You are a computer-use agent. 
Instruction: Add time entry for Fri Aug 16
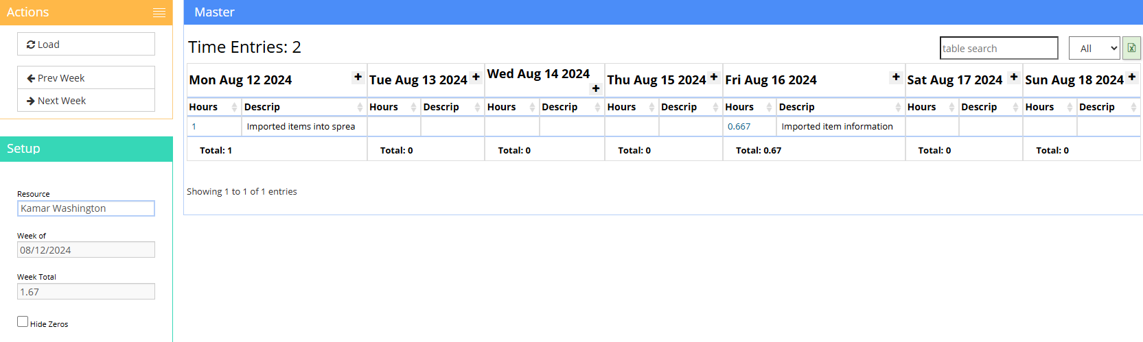[x=896, y=77]
